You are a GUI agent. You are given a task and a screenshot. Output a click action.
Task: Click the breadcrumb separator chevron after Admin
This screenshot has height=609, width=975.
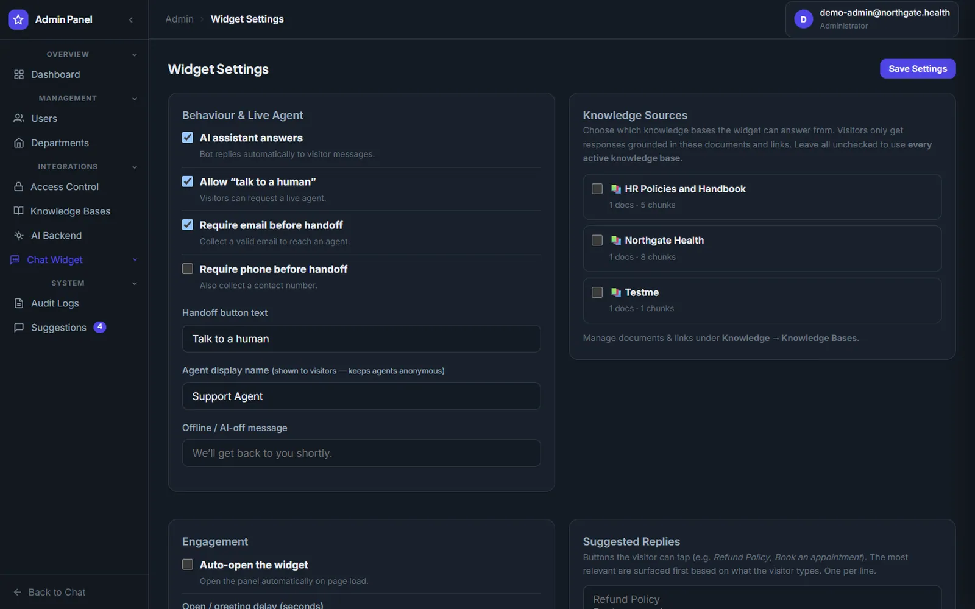[202, 19]
